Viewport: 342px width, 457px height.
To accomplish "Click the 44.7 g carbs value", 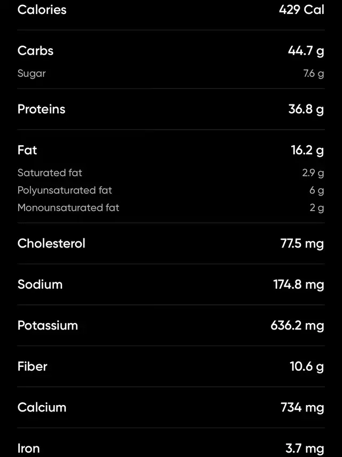I will click(x=306, y=51).
